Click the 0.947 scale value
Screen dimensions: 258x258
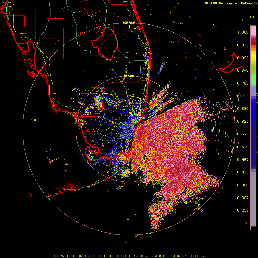[243, 45]
